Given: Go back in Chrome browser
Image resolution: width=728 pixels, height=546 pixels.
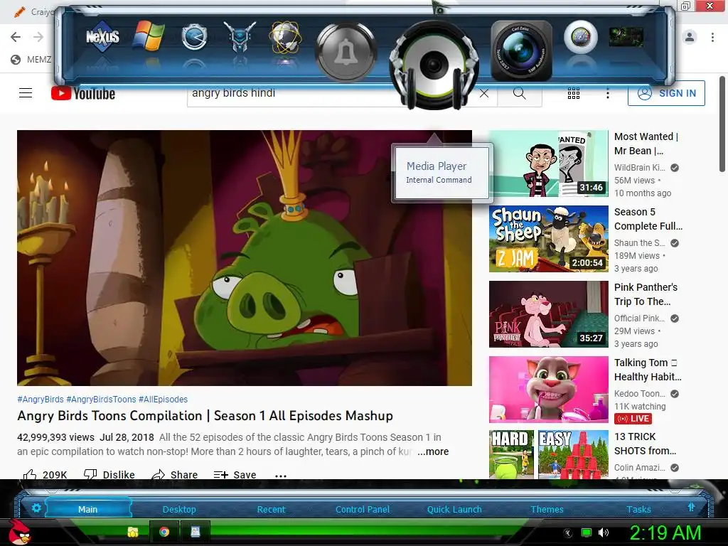Looking at the screenshot, I should click(16, 37).
